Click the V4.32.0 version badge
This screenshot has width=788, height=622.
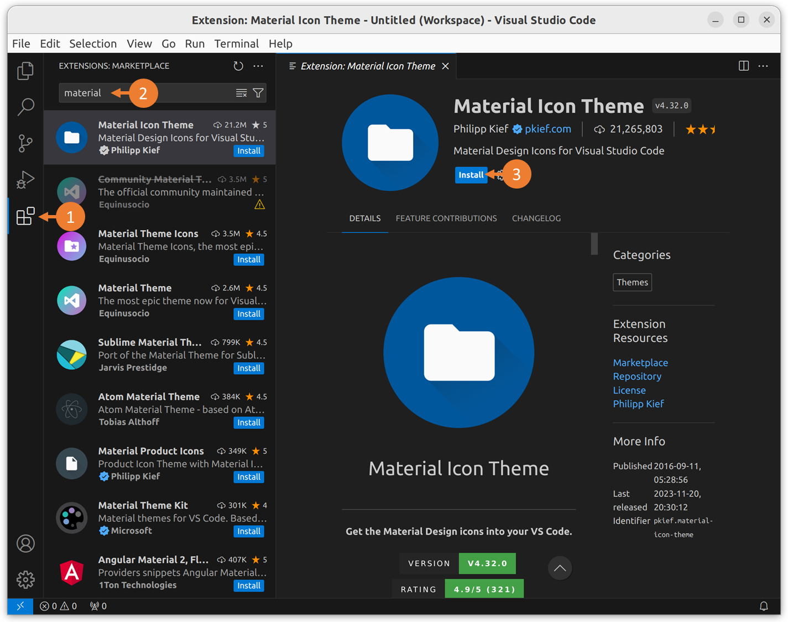(x=487, y=563)
